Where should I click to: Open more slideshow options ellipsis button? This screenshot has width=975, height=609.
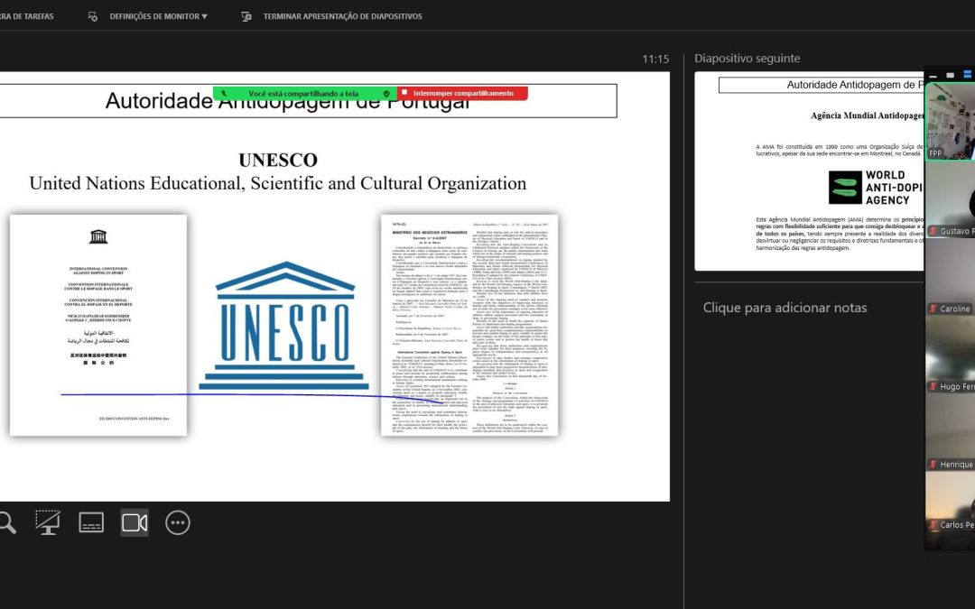tap(178, 522)
